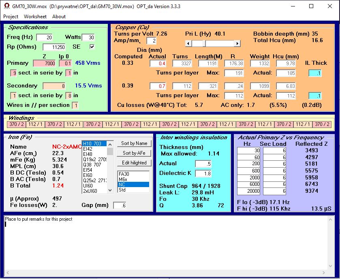Select EI48 in core list
The image size is (340, 279).
point(94,154)
